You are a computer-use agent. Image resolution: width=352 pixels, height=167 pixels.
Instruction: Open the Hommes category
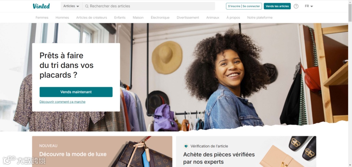click(62, 18)
